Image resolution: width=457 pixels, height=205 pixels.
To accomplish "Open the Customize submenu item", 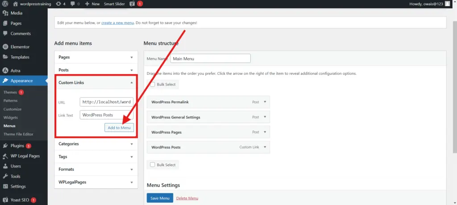I will tap(12, 109).
